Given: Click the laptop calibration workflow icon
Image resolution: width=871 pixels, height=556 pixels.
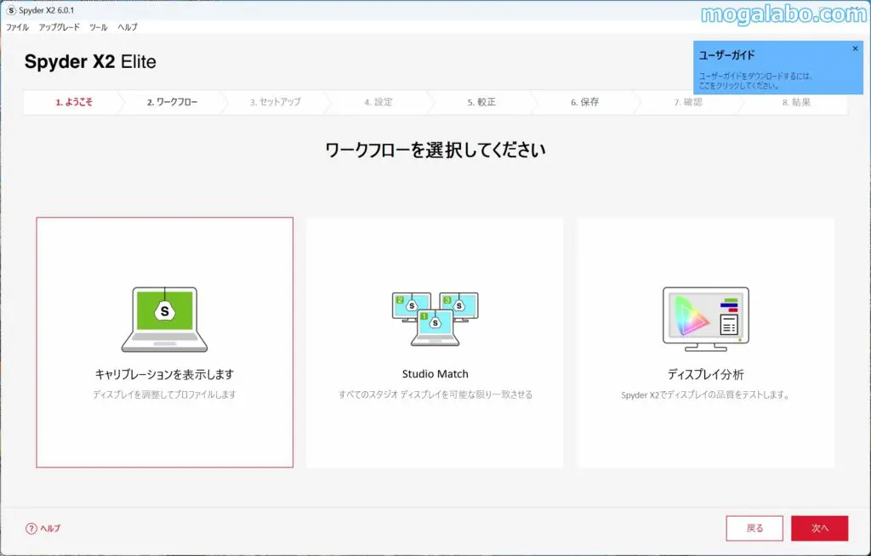Looking at the screenshot, I should pos(164,319).
